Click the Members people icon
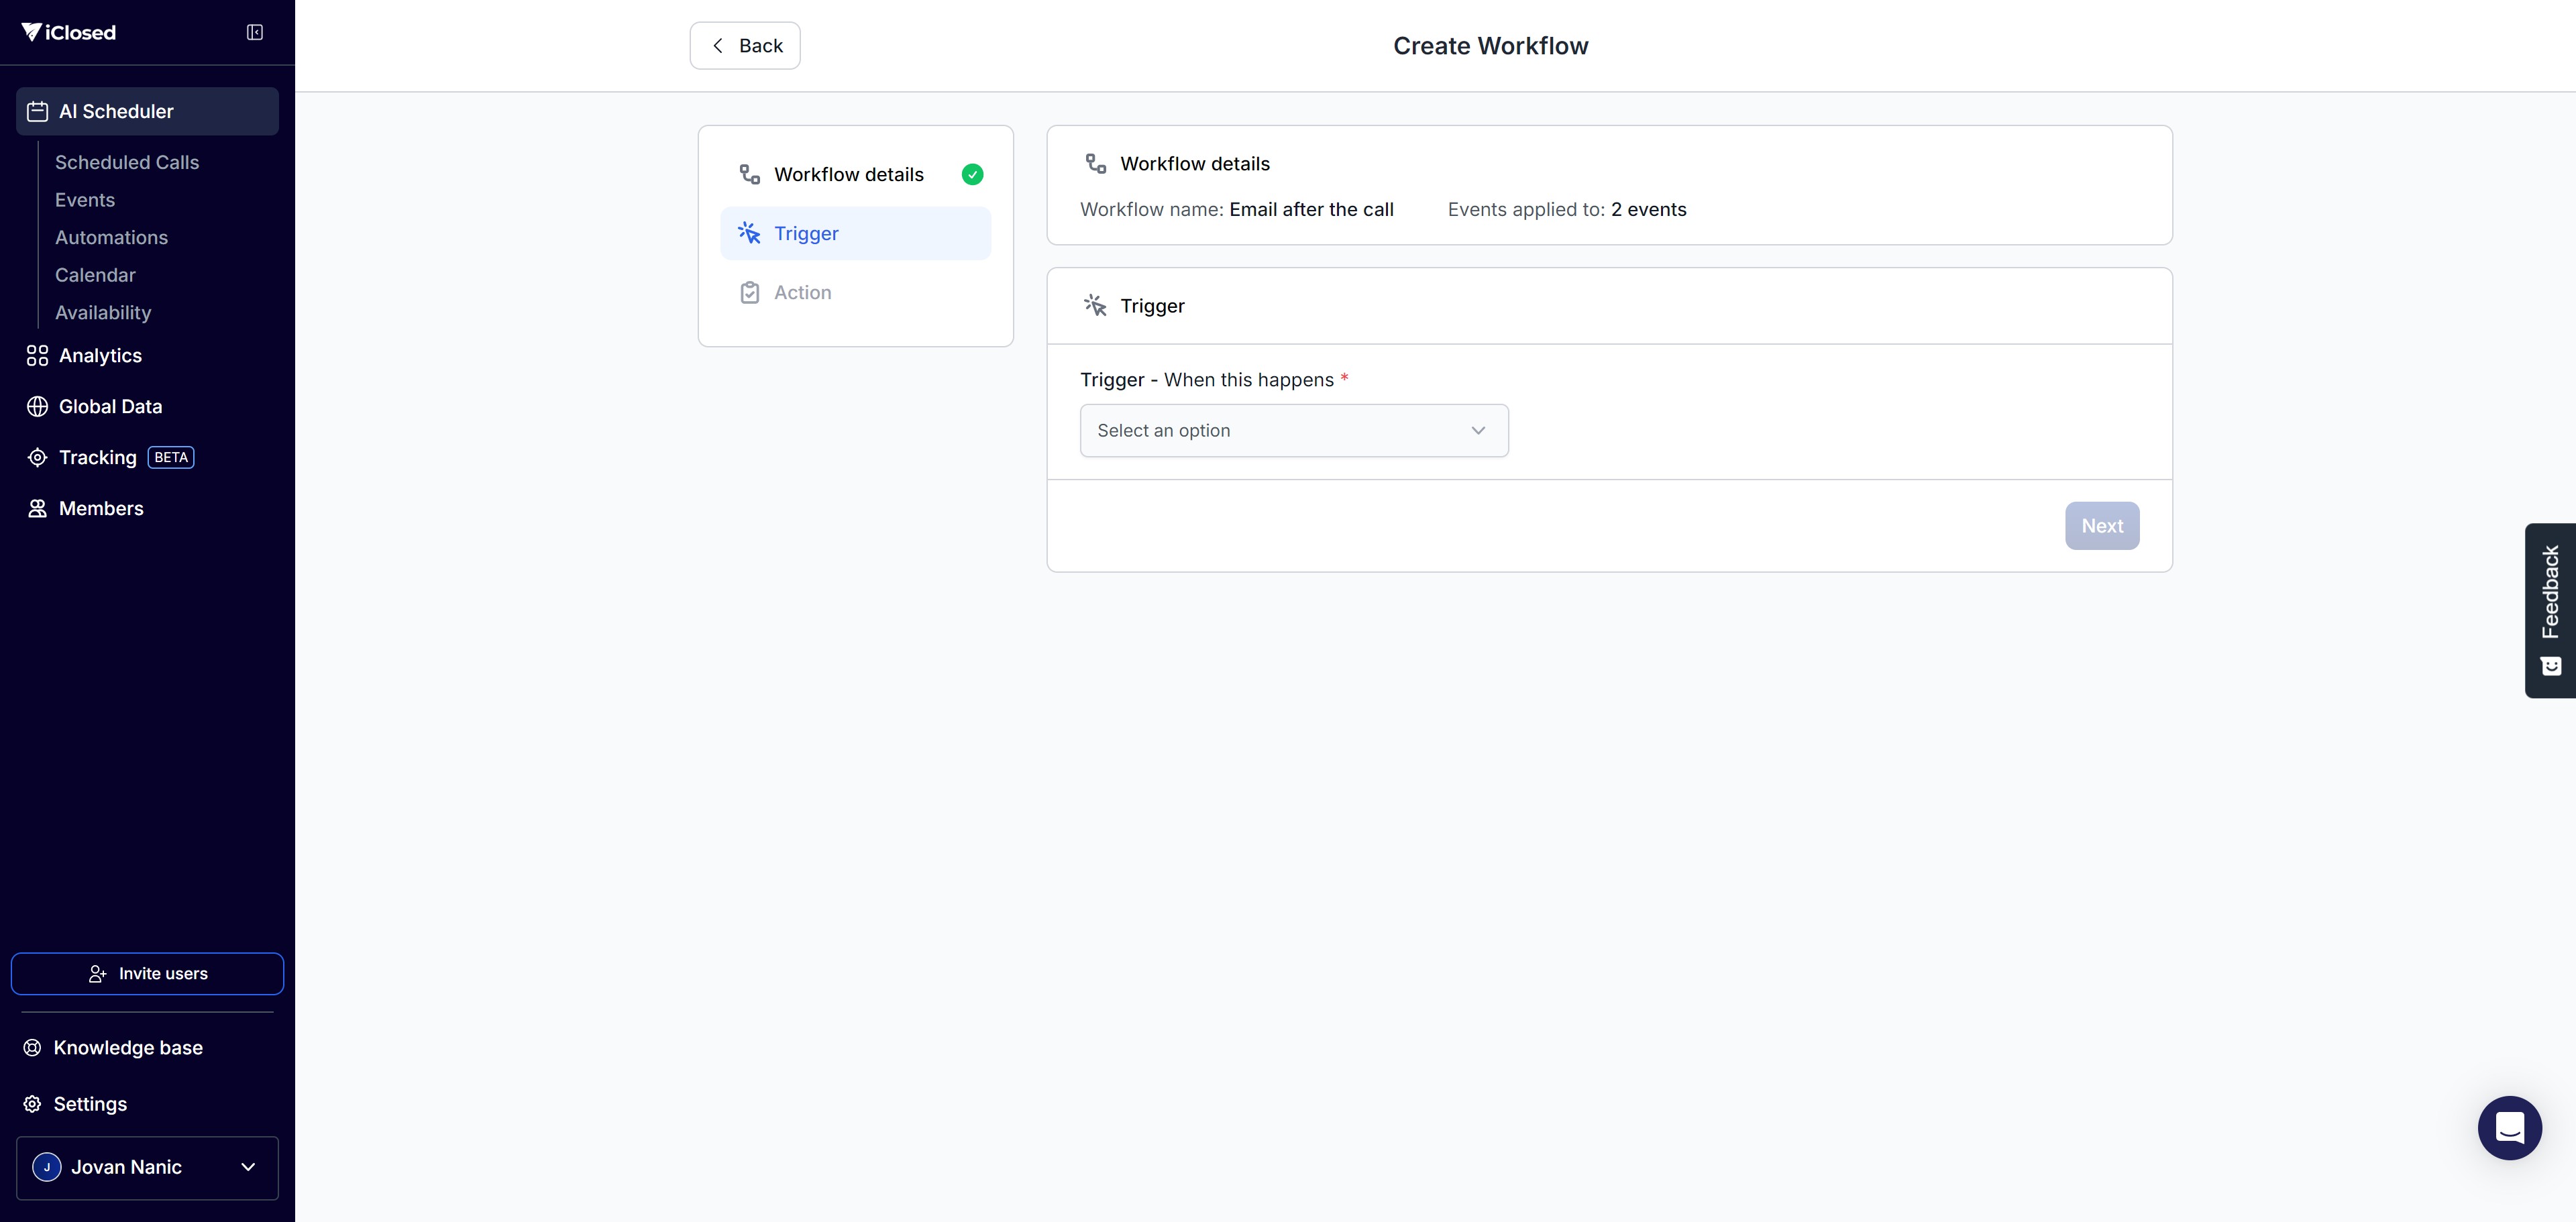Image resolution: width=2576 pixels, height=1222 pixels. pyautogui.click(x=37, y=509)
